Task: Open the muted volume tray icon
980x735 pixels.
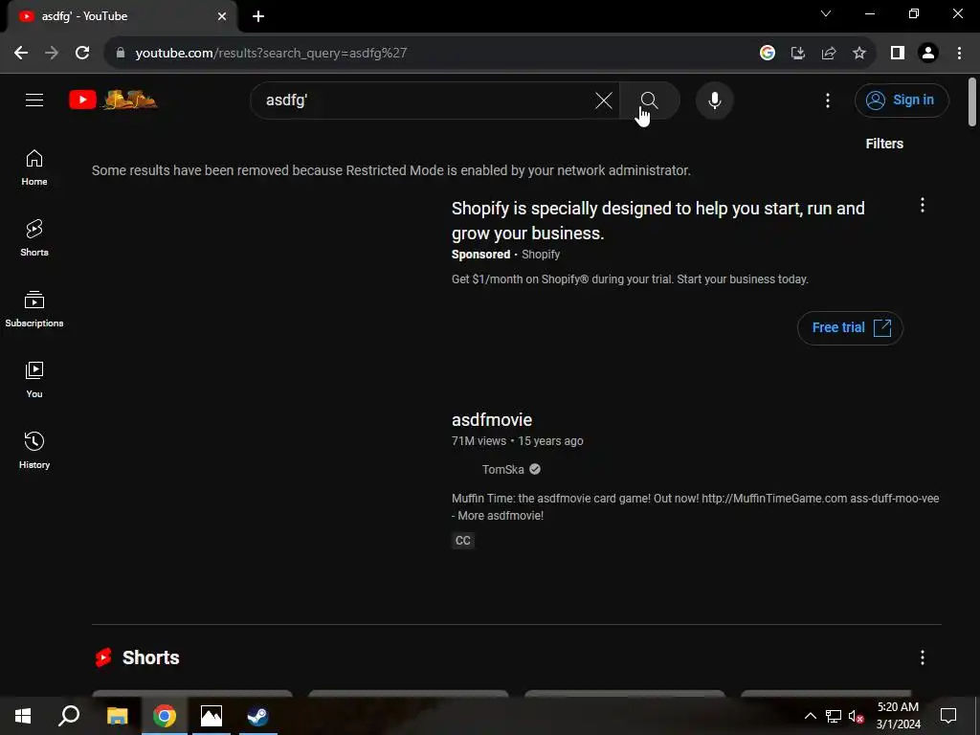Action: [857, 716]
